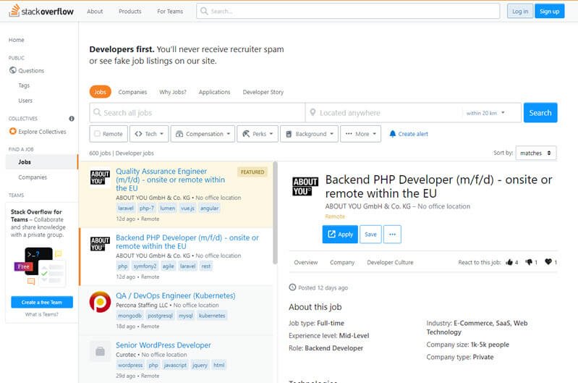Open Quality Assurance Engineer job title link
This screenshot has width=578, height=383.
170,180
